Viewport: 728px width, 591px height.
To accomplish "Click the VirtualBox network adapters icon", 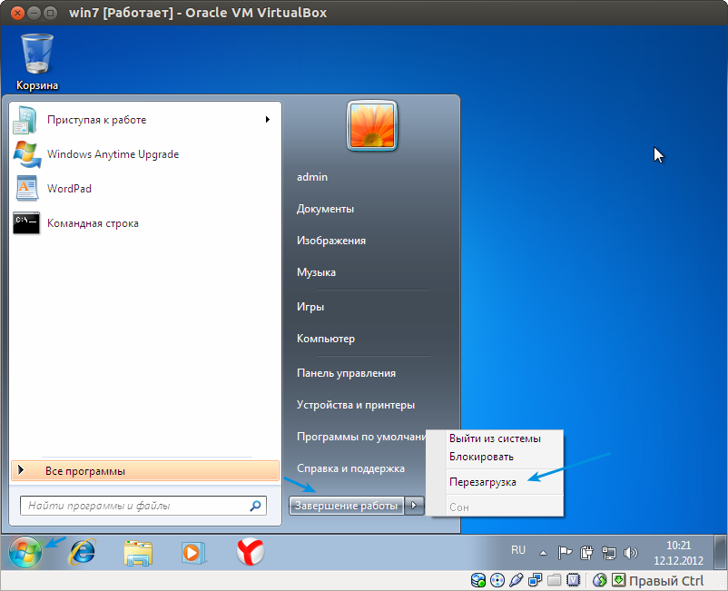I will 536,580.
